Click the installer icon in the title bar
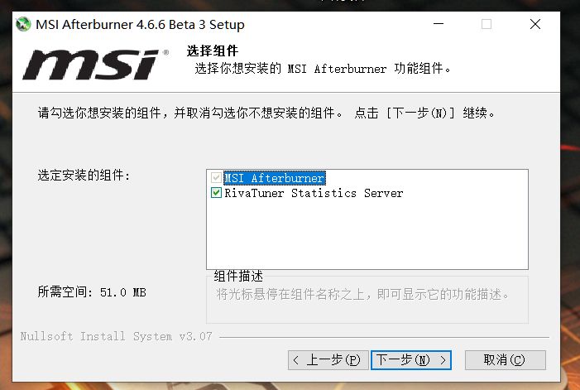The height and width of the screenshot is (390, 580). [x=25, y=24]
